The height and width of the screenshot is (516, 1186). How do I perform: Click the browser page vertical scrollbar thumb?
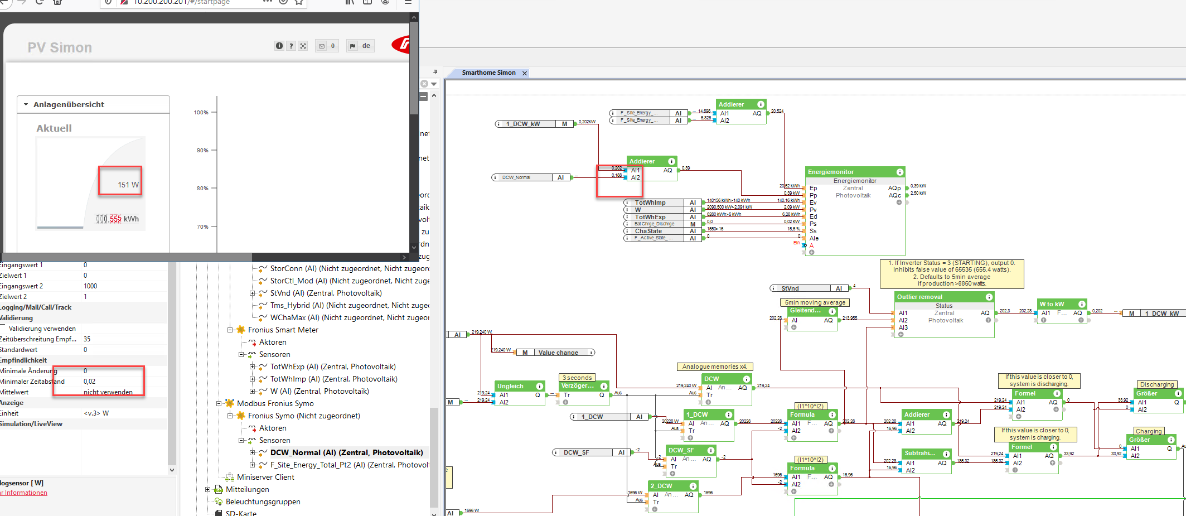tap(414, 67)
